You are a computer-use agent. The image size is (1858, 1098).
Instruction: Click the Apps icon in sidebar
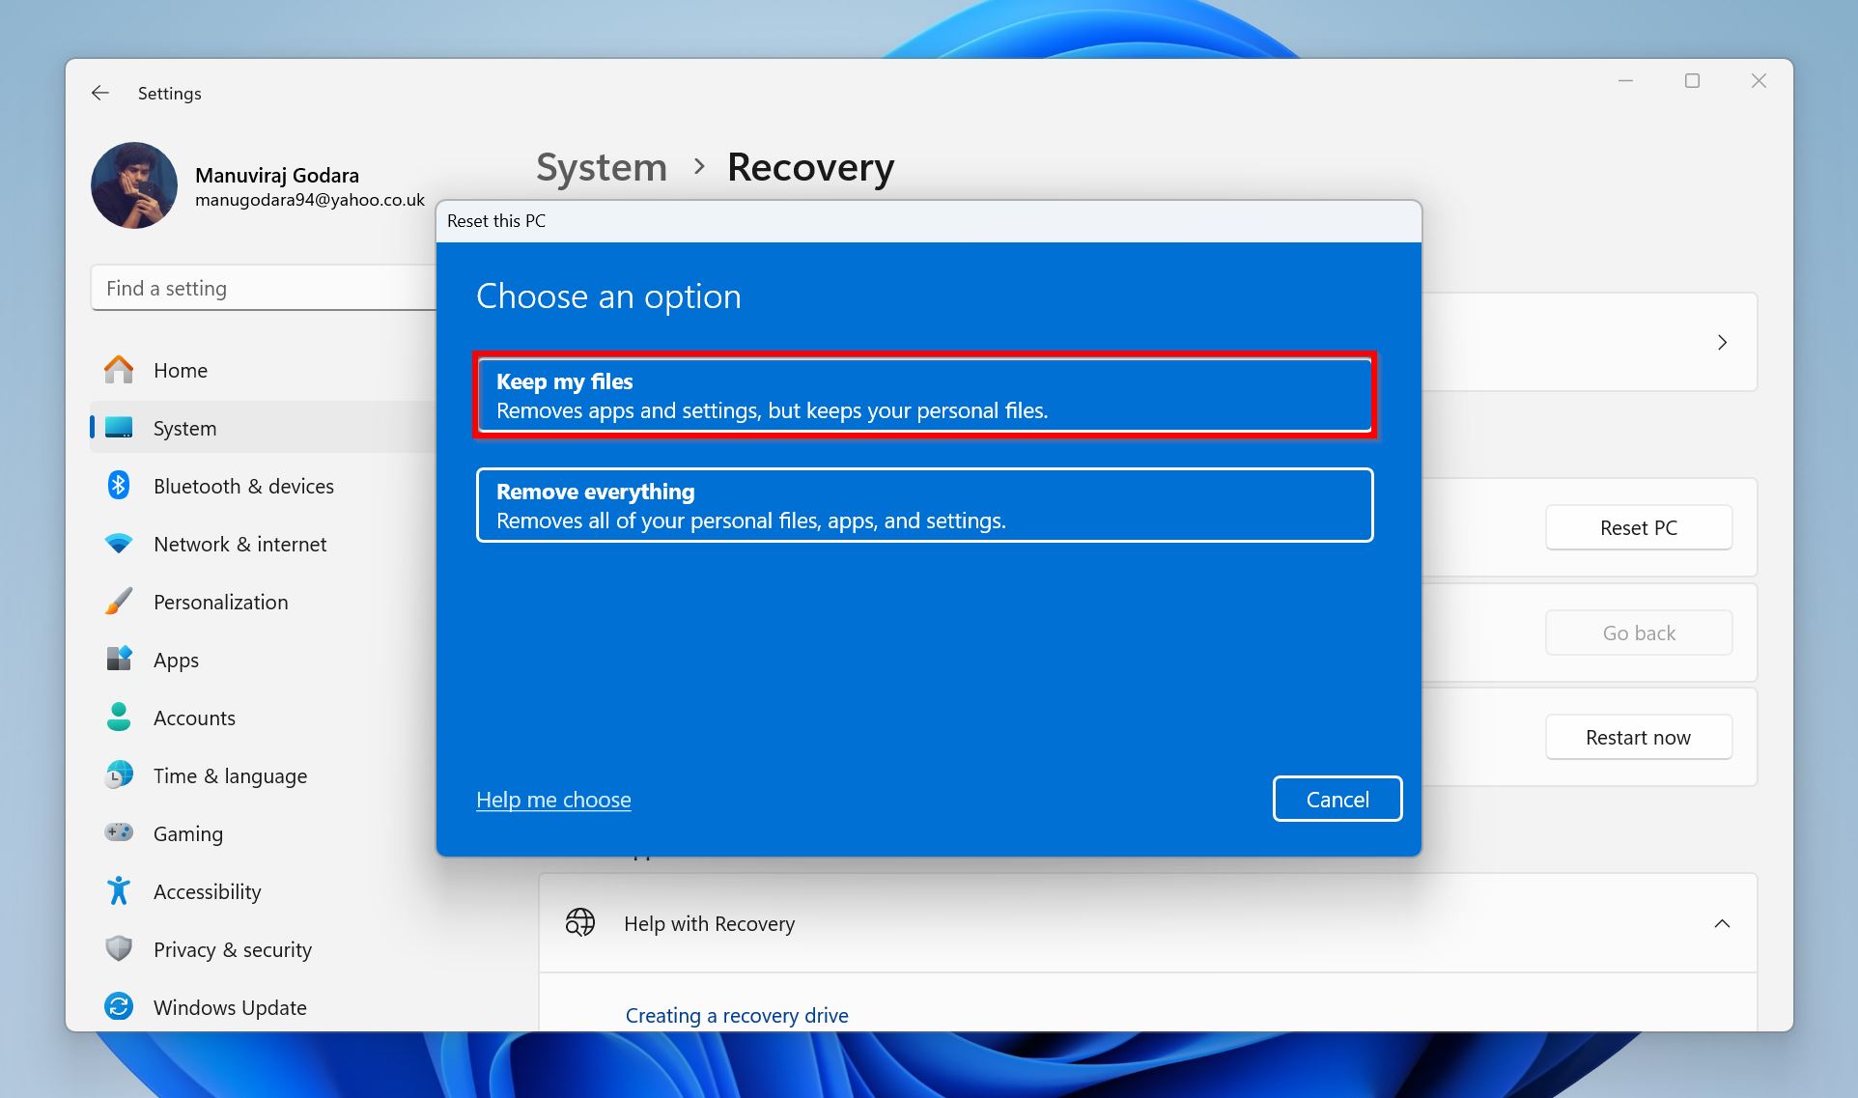119,660
